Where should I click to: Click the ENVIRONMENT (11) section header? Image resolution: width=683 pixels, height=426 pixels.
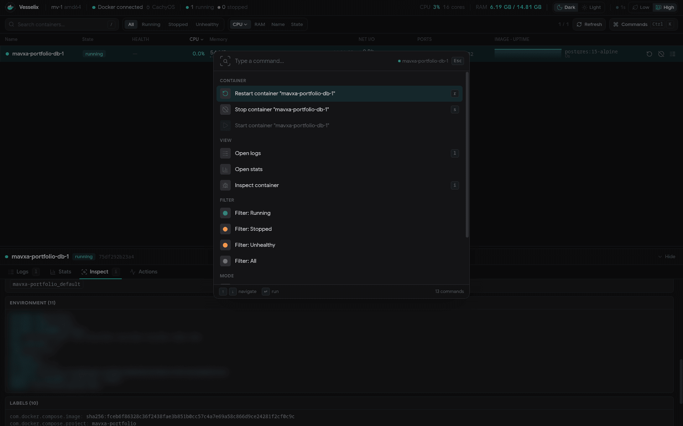[33, 303]
